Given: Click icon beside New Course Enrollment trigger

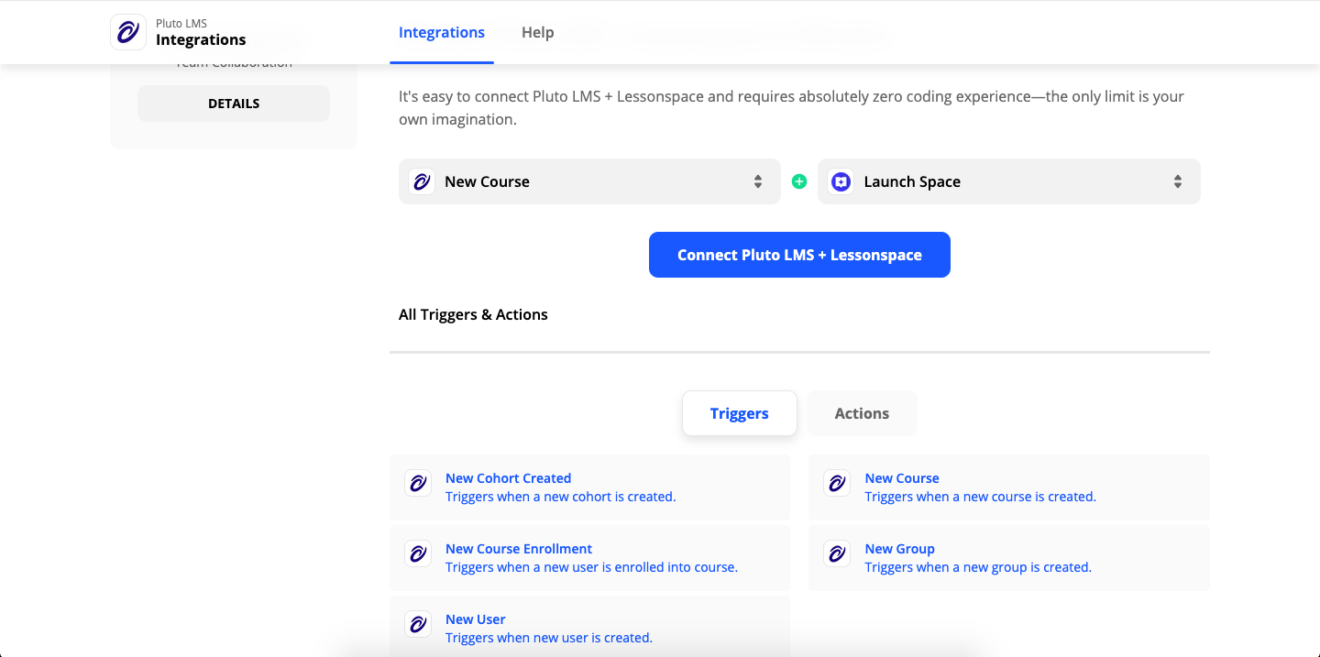Looking at the screenshot, I should [x=418, y=553].
